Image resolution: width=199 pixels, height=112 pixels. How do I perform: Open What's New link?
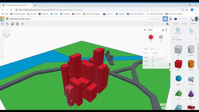click(x=183, y=19)
